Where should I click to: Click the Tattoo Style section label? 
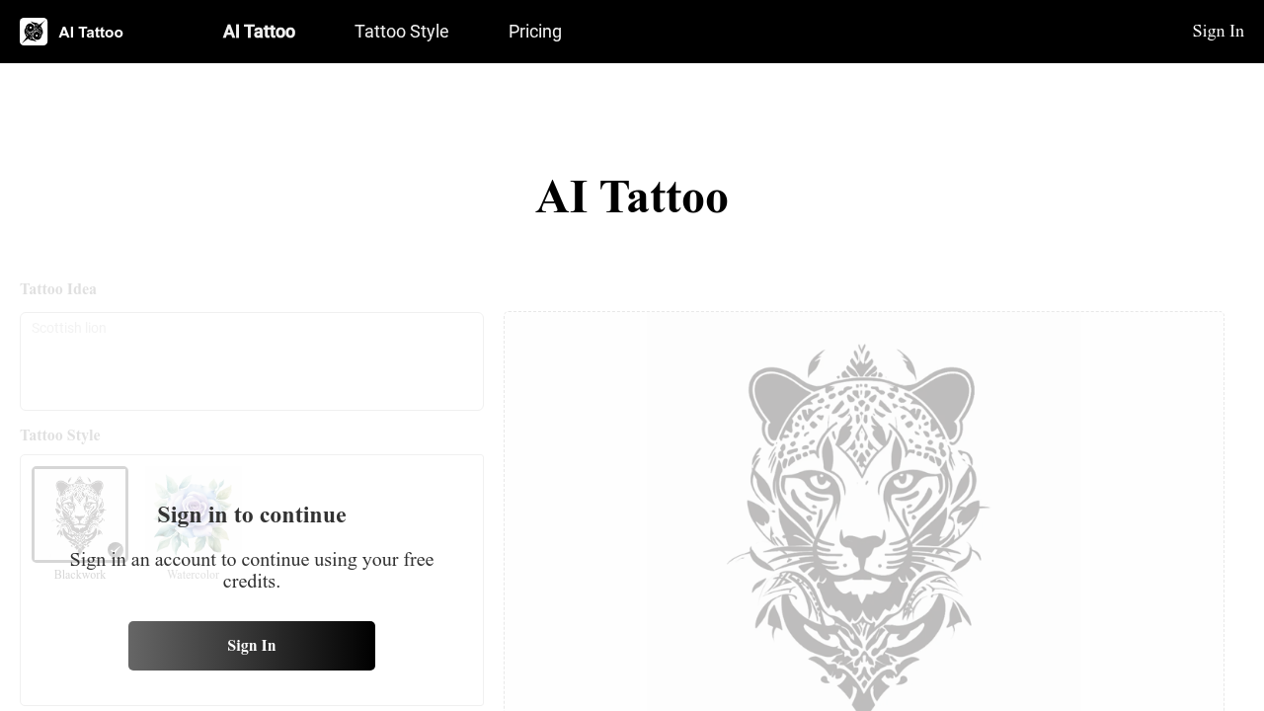60,434
